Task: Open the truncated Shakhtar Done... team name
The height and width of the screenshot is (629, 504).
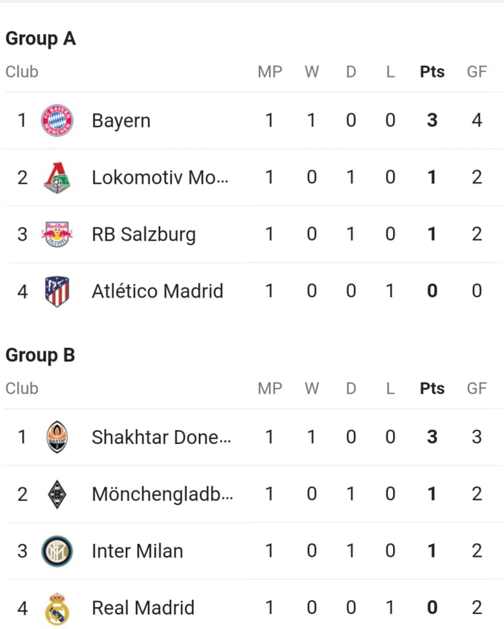Action: point(161,437)
